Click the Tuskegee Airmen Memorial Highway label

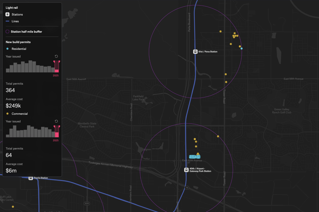click(110, 165)
